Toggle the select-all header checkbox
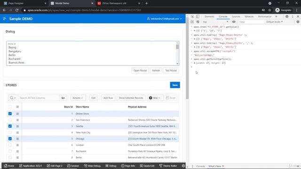The height and width of the screenshot is (169, 301). pyautogui.click(x=10, y=107)
